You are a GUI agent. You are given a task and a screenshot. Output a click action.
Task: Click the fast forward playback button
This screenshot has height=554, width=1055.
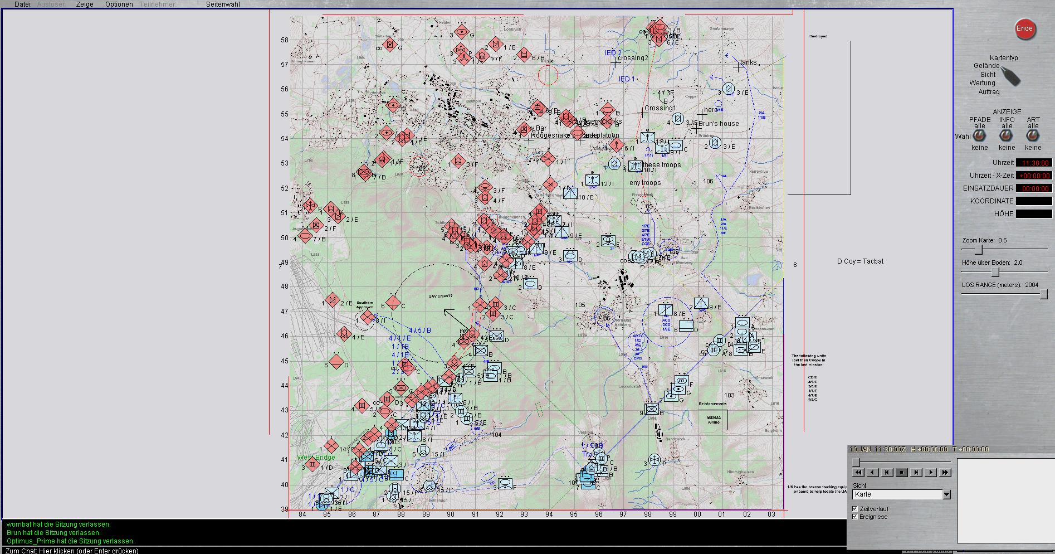[x=945, y=473]
